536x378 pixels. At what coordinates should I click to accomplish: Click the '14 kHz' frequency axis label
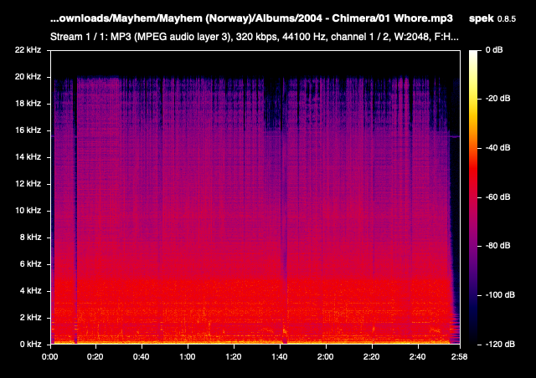point(28,156)
